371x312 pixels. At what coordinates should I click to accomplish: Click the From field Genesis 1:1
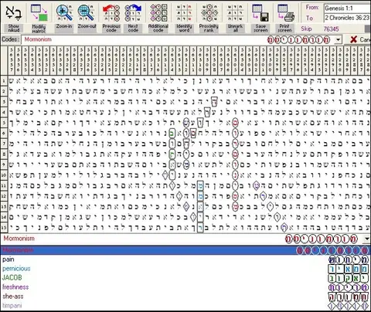click(347, 8)
